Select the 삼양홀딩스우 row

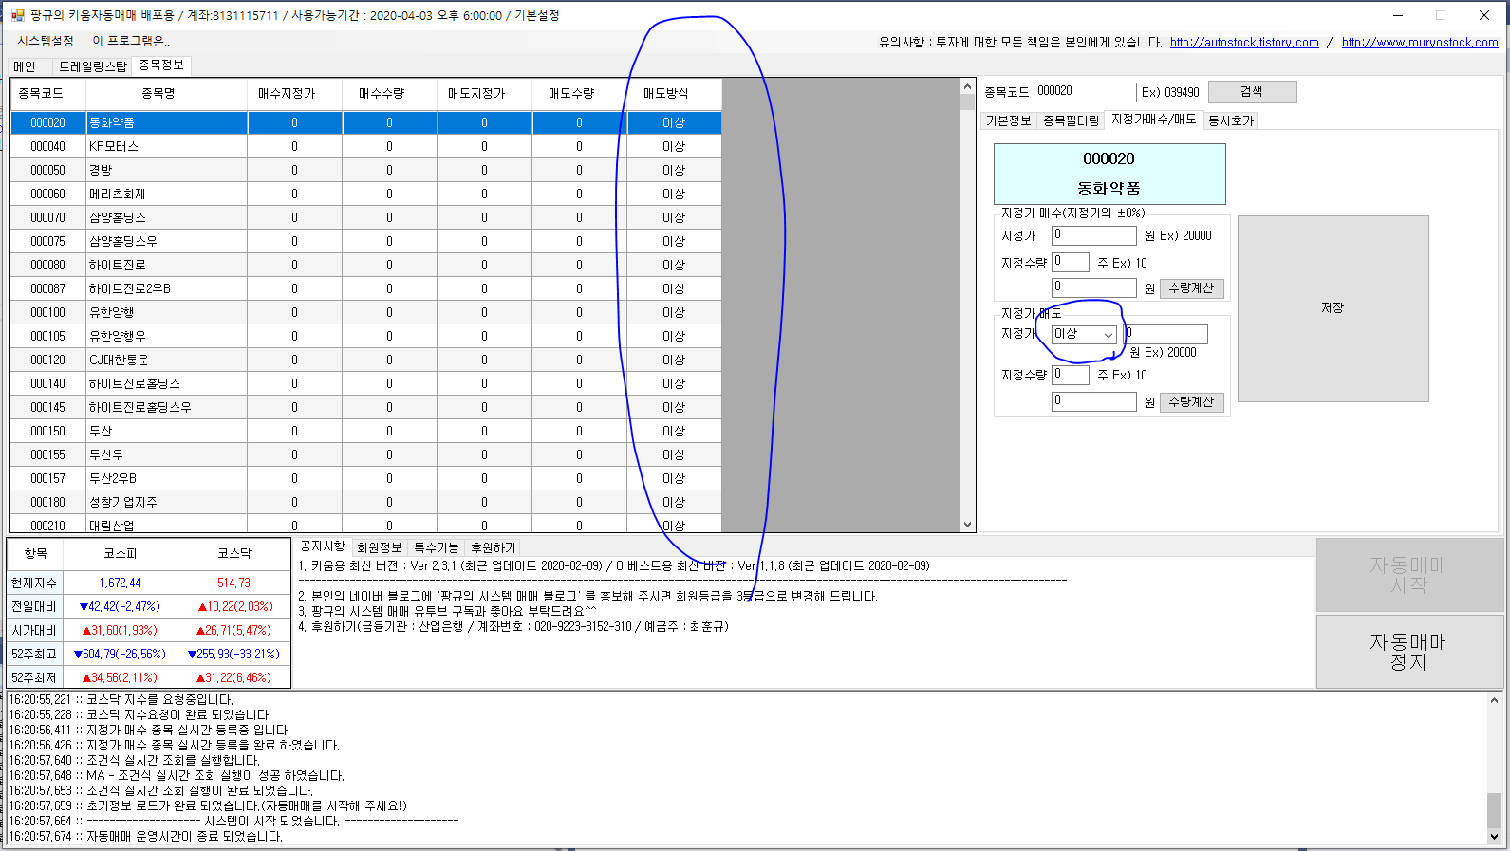pyautogui.click(x=366, y=241)
